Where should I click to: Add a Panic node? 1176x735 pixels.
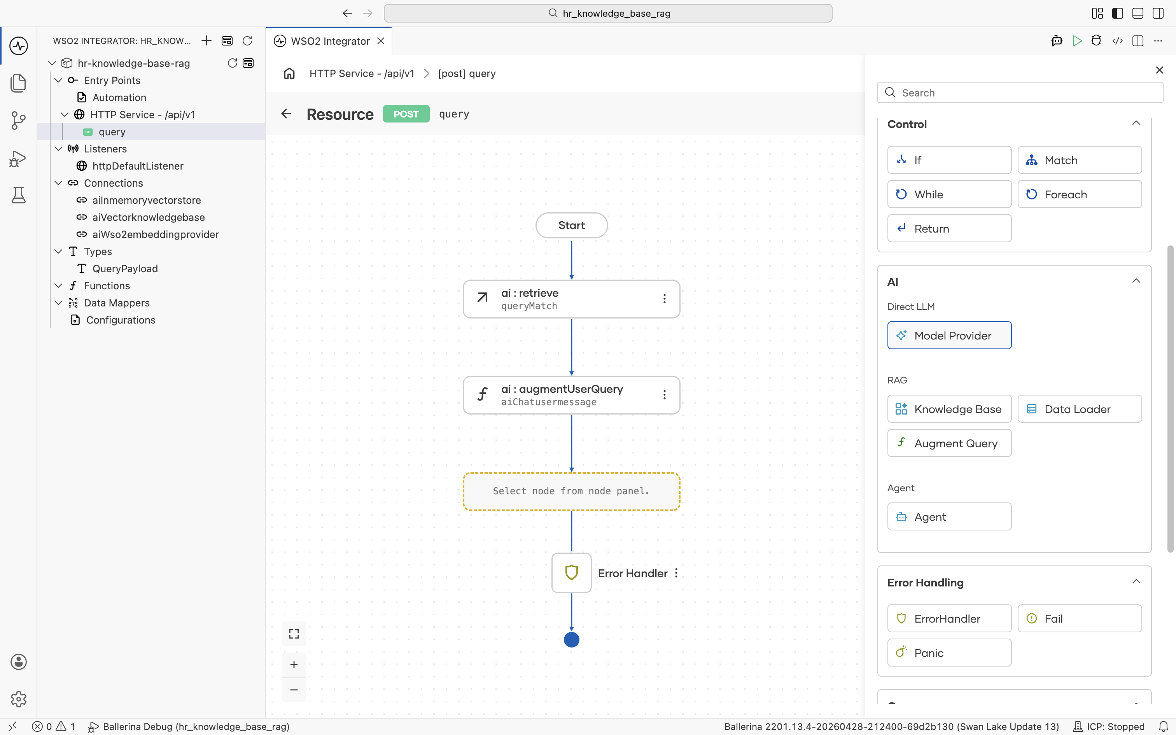[949, 653]
